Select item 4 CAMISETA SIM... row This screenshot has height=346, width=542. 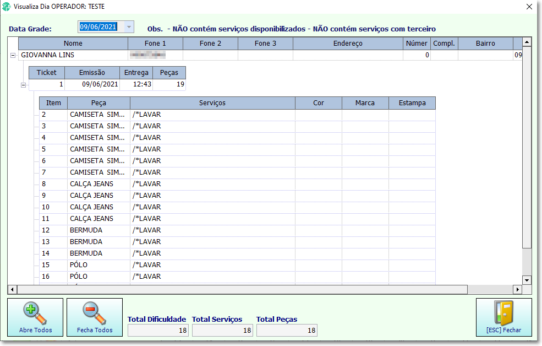tap(237, 138)
